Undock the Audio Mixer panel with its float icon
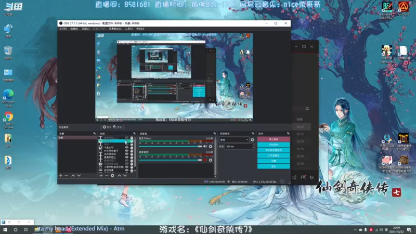This screenshot has height=234, width=416. pos(215,134)
